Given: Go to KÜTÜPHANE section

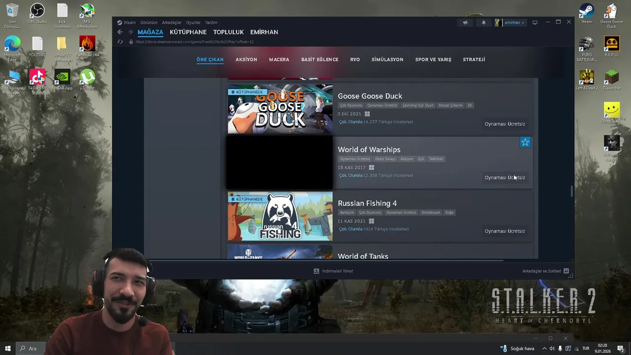Looking at the screenshot, I should (188, 32).
